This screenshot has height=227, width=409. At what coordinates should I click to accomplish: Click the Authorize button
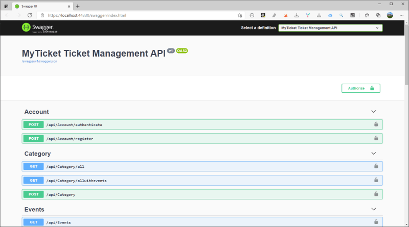tap(361, 88)
